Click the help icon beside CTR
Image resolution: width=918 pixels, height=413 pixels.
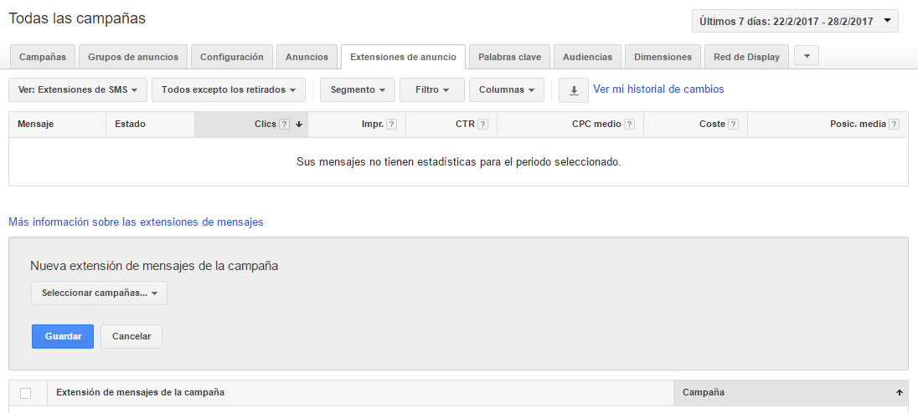pos(483,125)
